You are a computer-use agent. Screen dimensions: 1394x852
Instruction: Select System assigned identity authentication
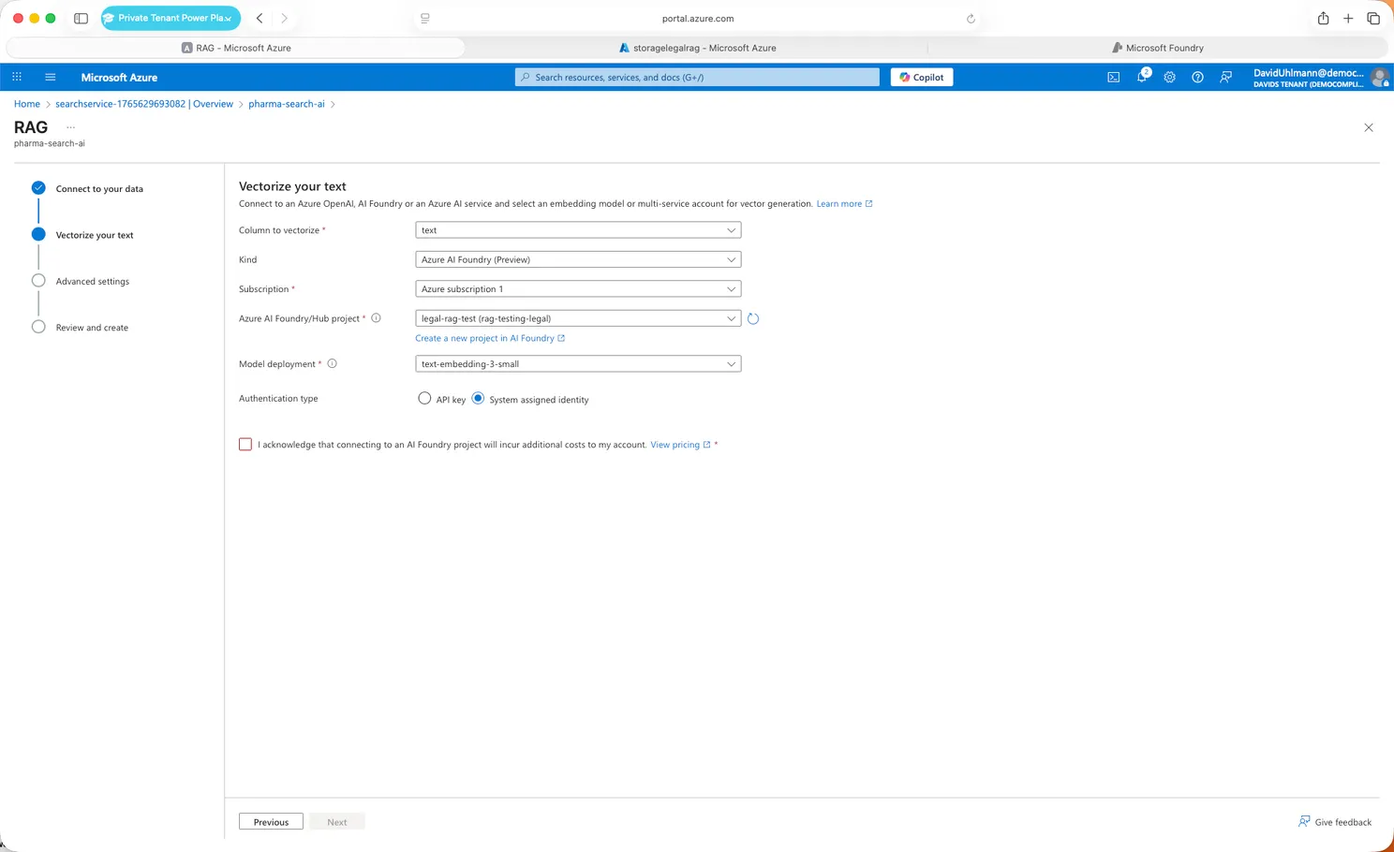(478, 398)
